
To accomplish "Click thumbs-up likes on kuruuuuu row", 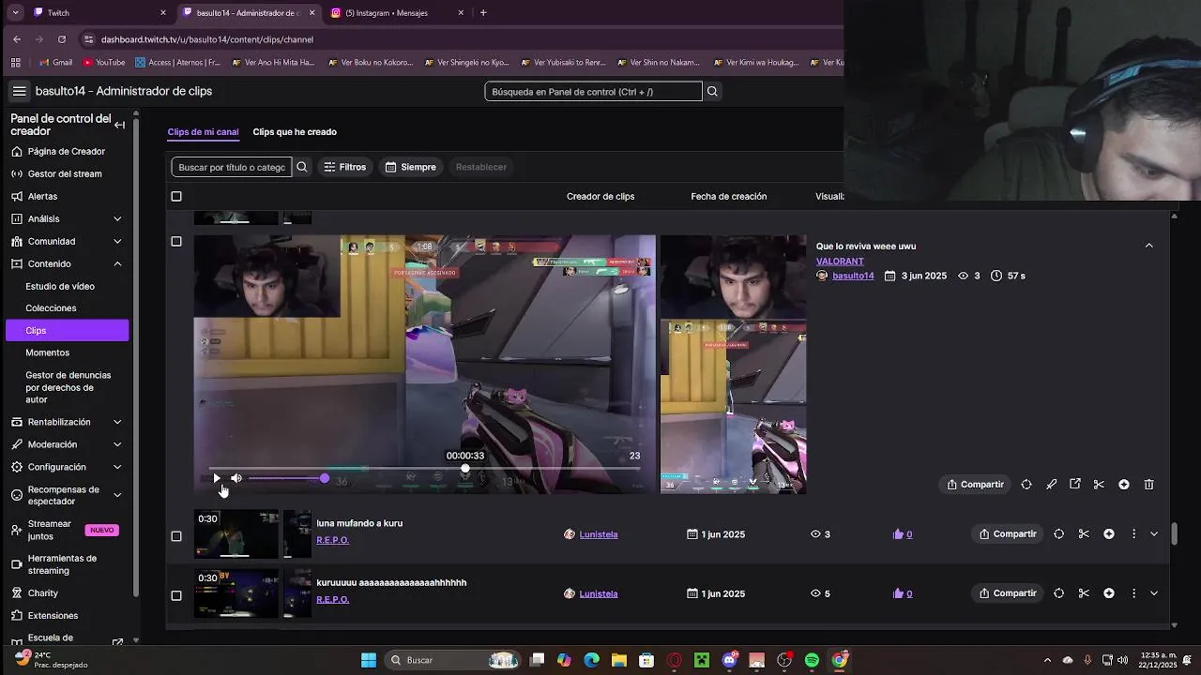I will [x=903, y=593].
